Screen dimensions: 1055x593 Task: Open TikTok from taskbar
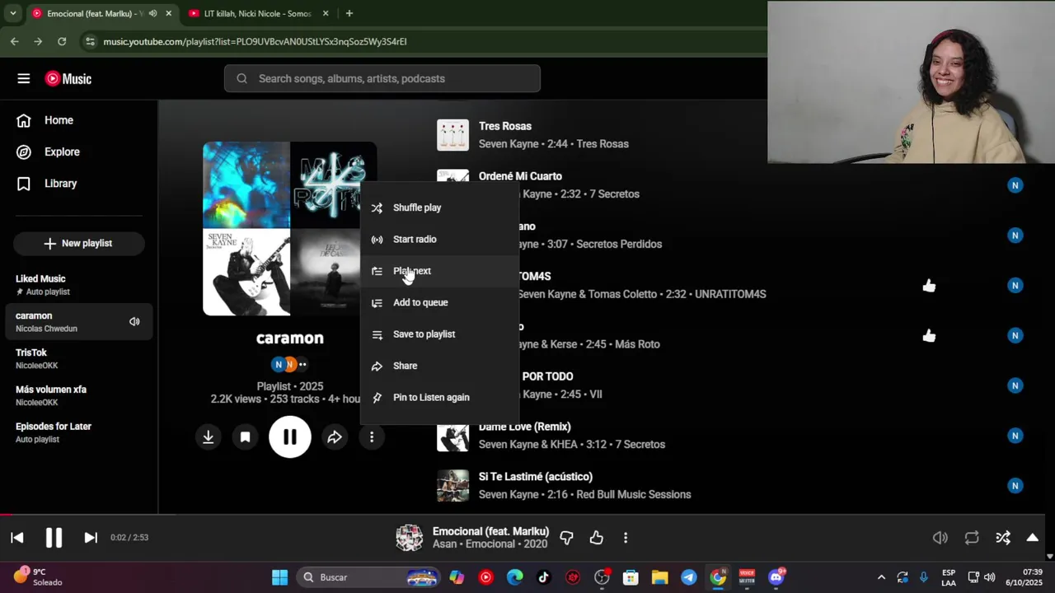544,577
